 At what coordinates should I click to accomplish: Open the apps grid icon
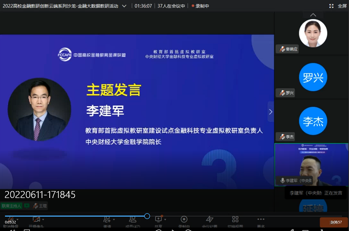click(x=235, y=219)
